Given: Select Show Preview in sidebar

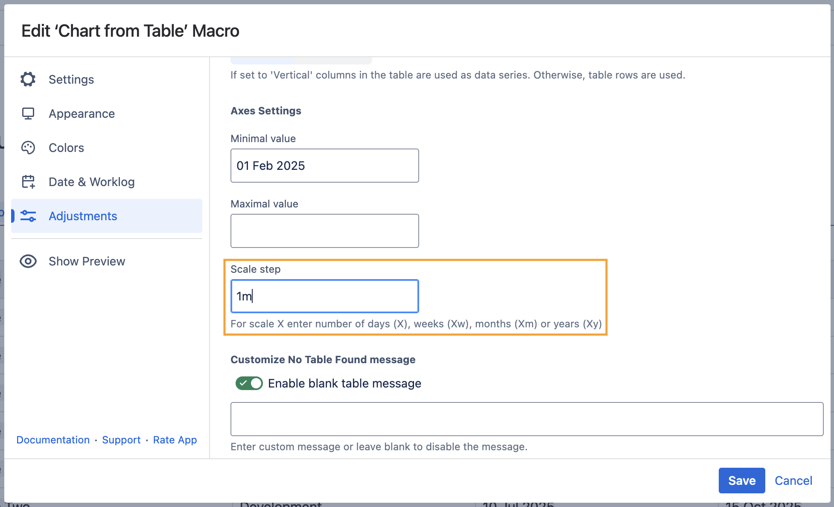Looking at the screenshot, I should tap(87, 261).
